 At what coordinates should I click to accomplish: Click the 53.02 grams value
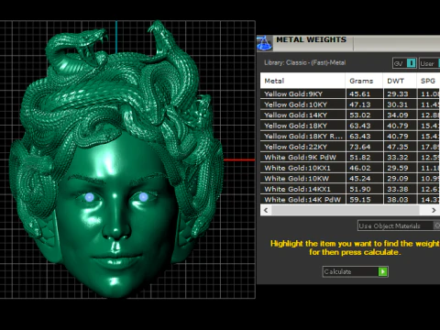359,115
